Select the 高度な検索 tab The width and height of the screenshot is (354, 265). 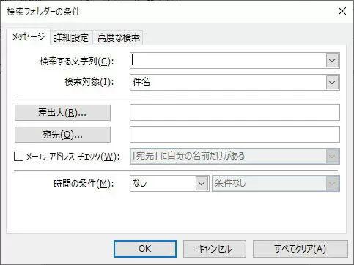coord(118,38)
